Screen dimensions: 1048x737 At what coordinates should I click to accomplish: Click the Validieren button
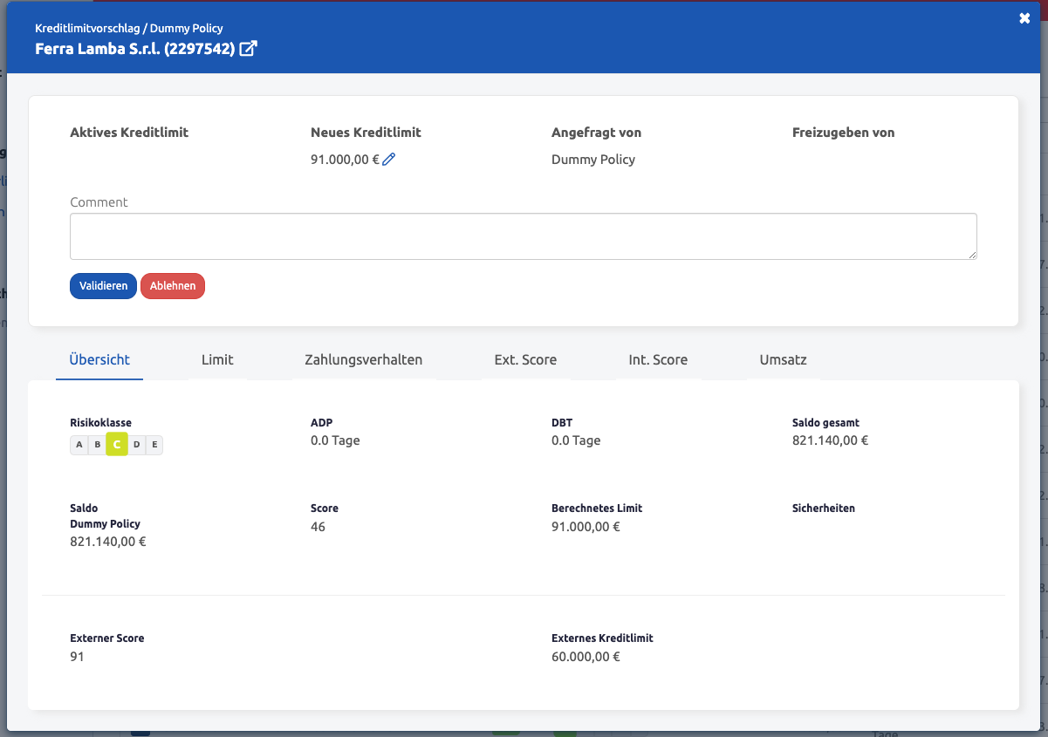pyautogui.click(x=103, y=286)
